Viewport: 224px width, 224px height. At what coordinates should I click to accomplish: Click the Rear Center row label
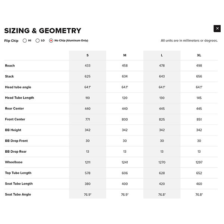click(14, 109)
